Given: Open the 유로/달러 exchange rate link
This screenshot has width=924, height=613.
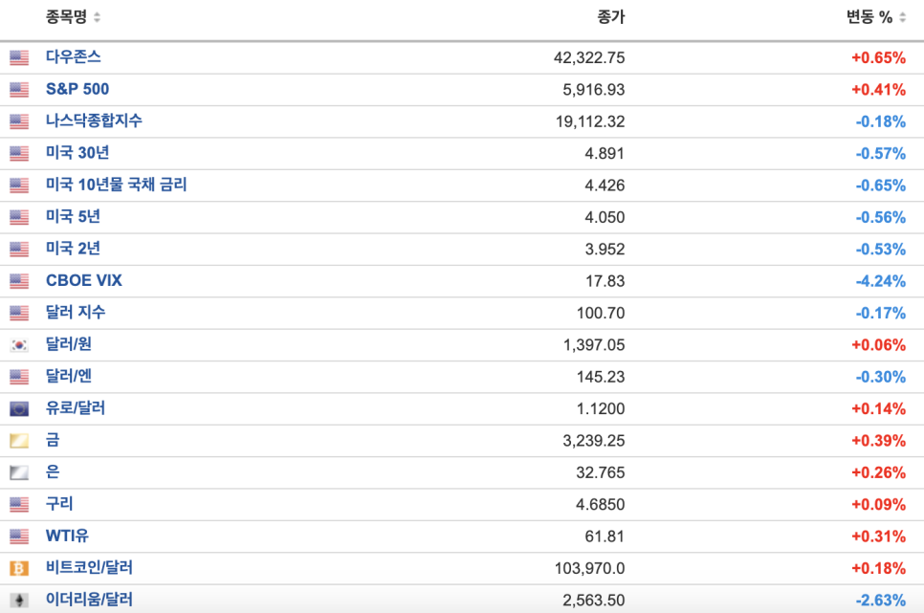Looking at the screenshot, I should [x=76, y=408].
